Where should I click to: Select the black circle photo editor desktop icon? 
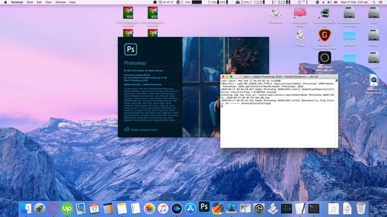[324, 58]
